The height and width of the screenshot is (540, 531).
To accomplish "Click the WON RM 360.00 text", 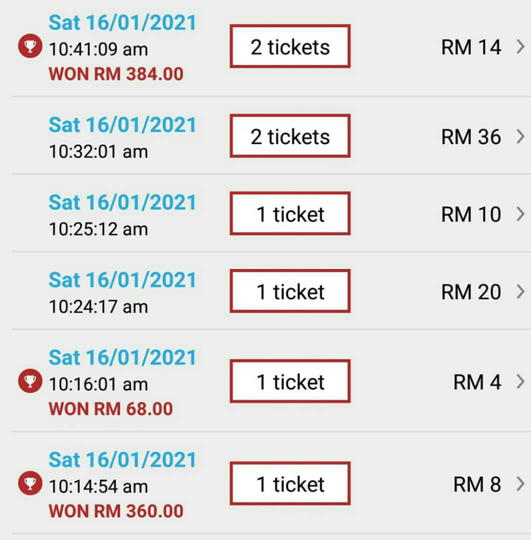I will pyautogui.click(x=116, y=511).
